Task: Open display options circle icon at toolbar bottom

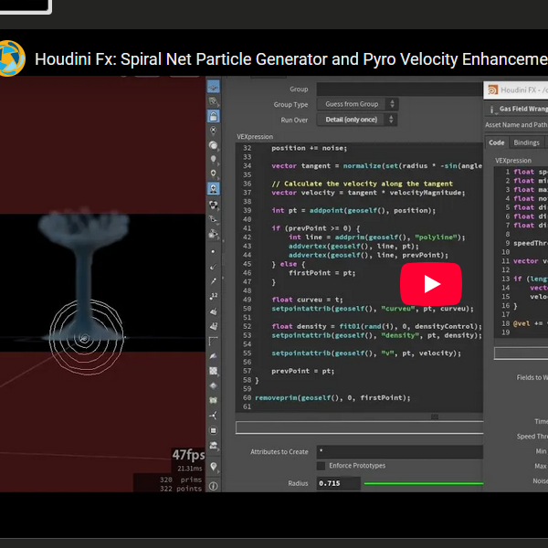Action: click(213, 486)
